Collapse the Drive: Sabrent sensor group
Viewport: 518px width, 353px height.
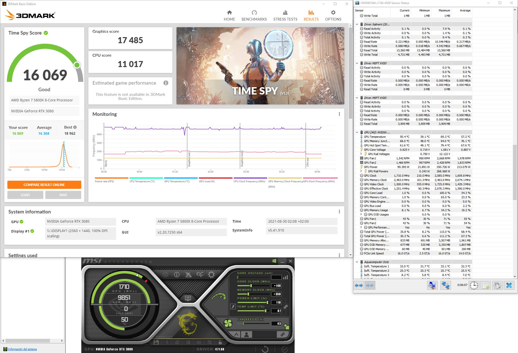357,24
